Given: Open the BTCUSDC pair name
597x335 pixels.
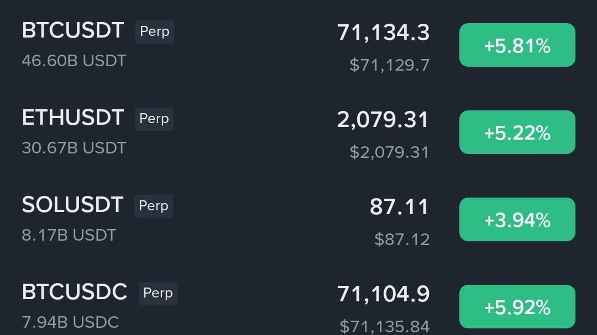Looking at the screenshot, I should tap(75, 293).
